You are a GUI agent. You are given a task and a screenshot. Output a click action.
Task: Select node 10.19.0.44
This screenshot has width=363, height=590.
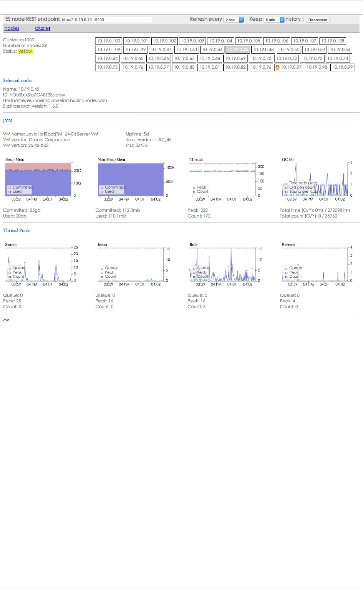tap(212, 50)
